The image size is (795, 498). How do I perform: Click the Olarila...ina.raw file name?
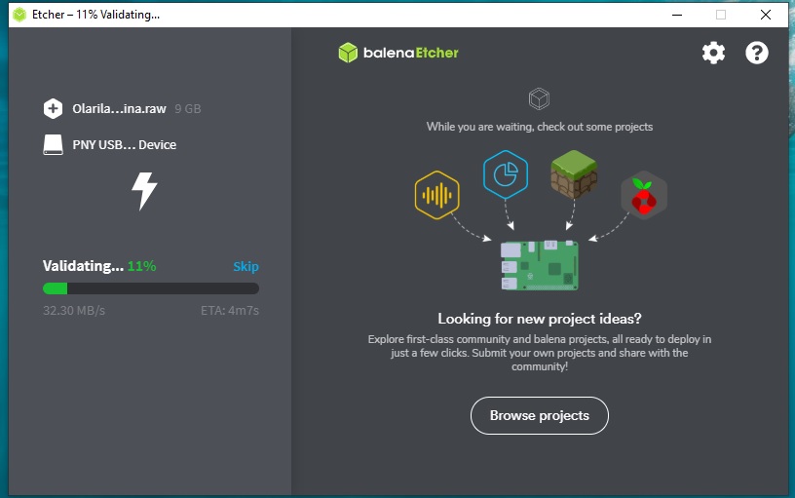(119, 108)
